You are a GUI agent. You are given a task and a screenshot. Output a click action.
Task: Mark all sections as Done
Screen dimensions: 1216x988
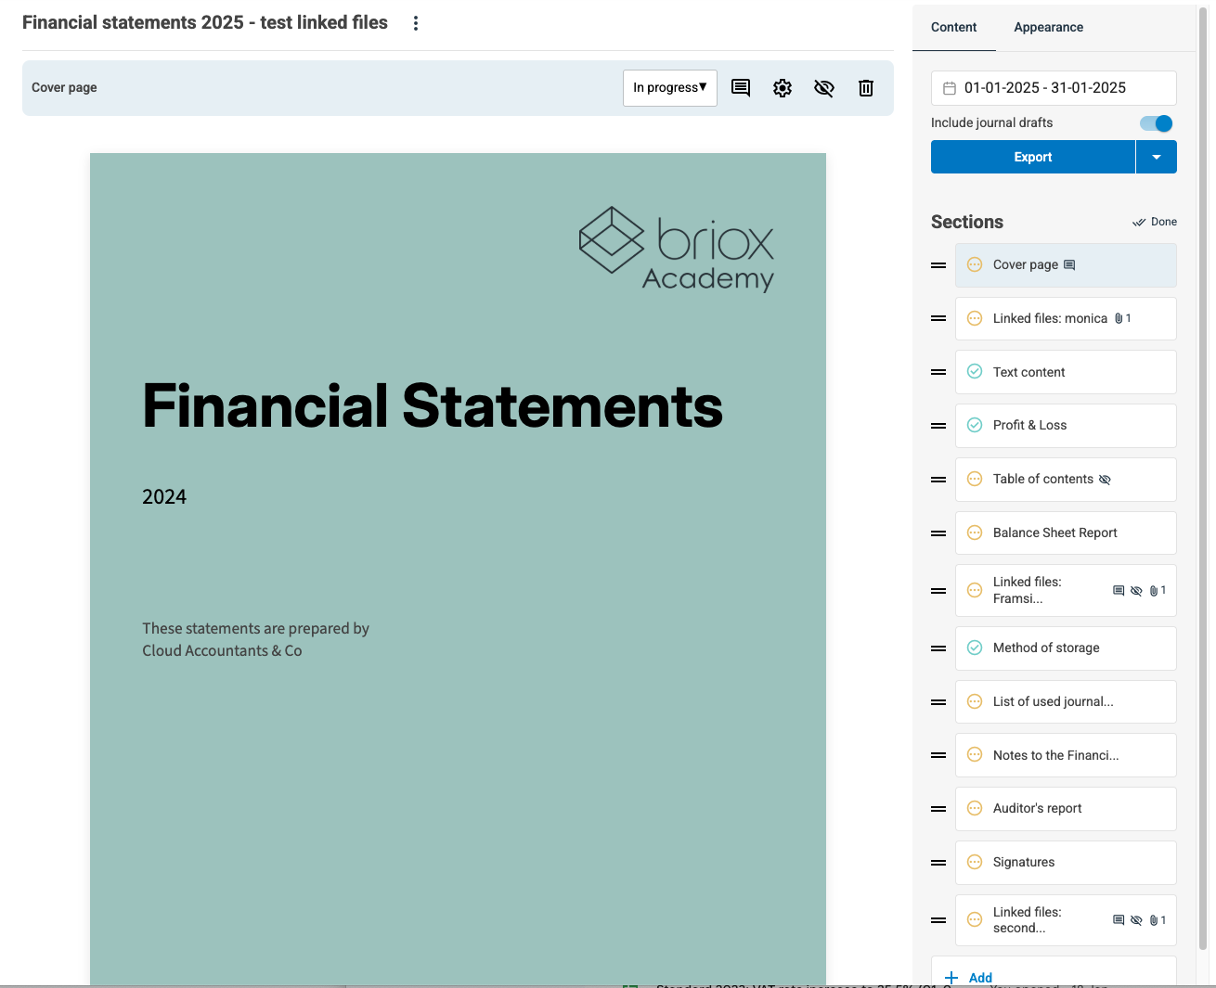[1155, 222]
